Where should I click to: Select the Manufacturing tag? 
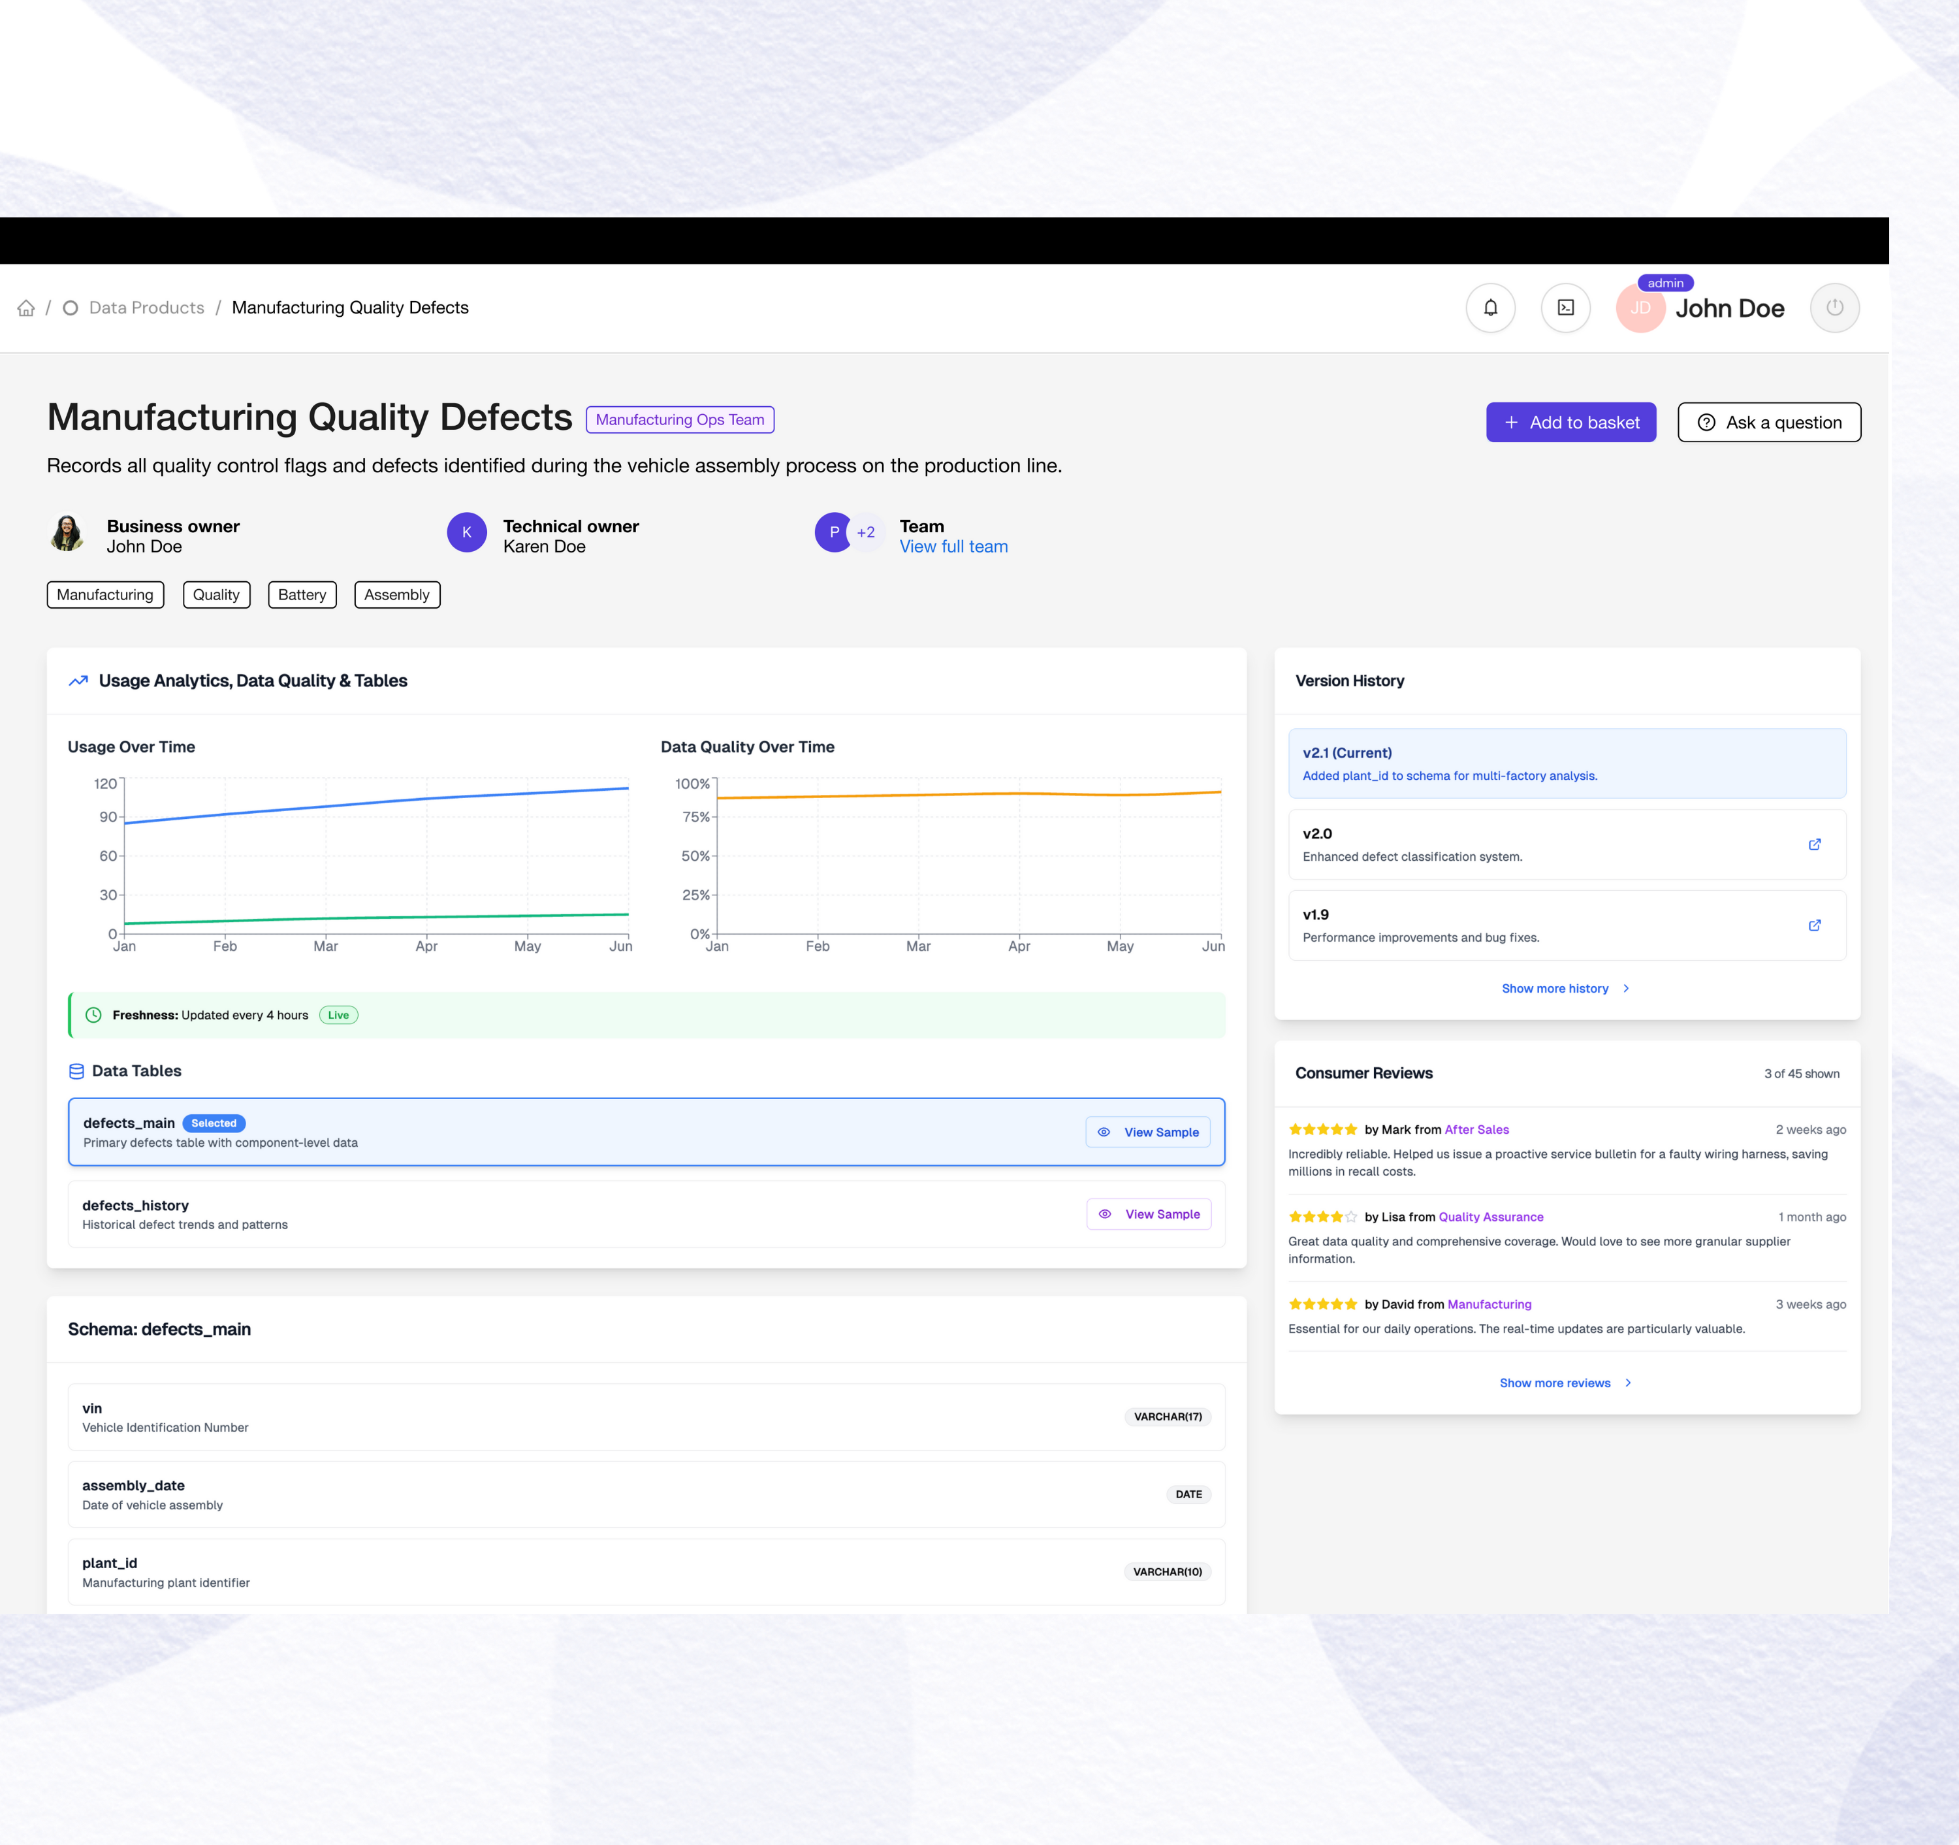click(x=105, y=595)
